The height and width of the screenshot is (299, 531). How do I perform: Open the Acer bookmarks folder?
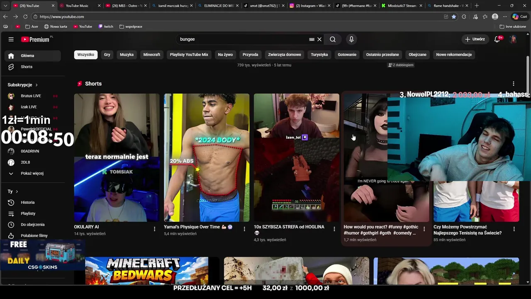point(32,27)
